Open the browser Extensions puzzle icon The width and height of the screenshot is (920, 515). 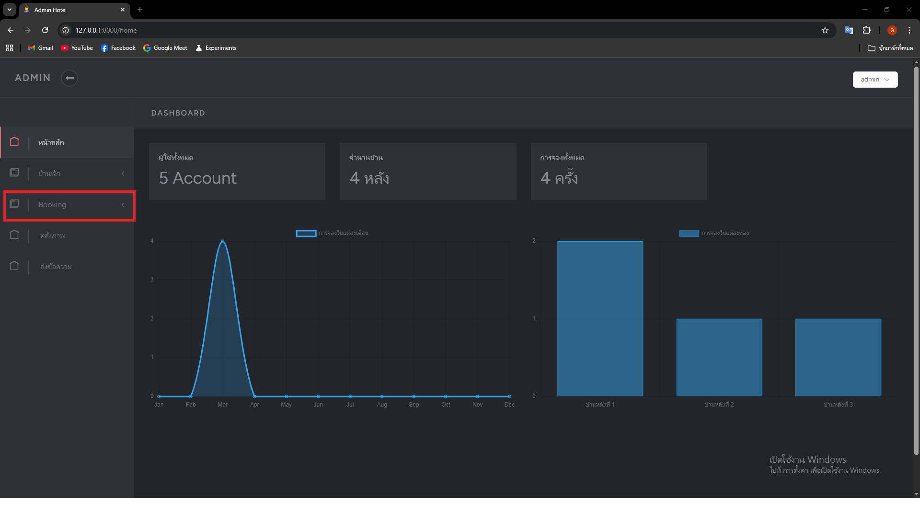tap(866, 30)
